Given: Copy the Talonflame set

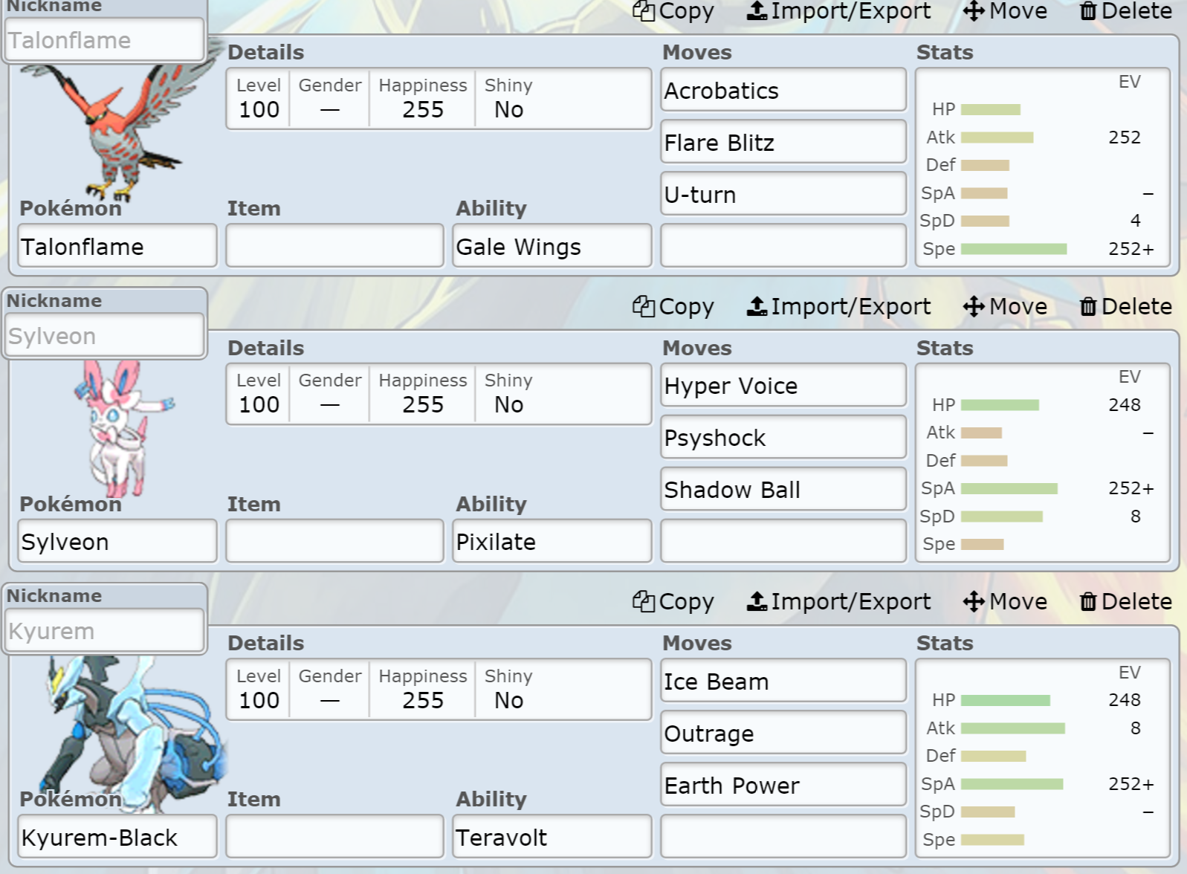Looking at the screenshot, I should (673, 11).
